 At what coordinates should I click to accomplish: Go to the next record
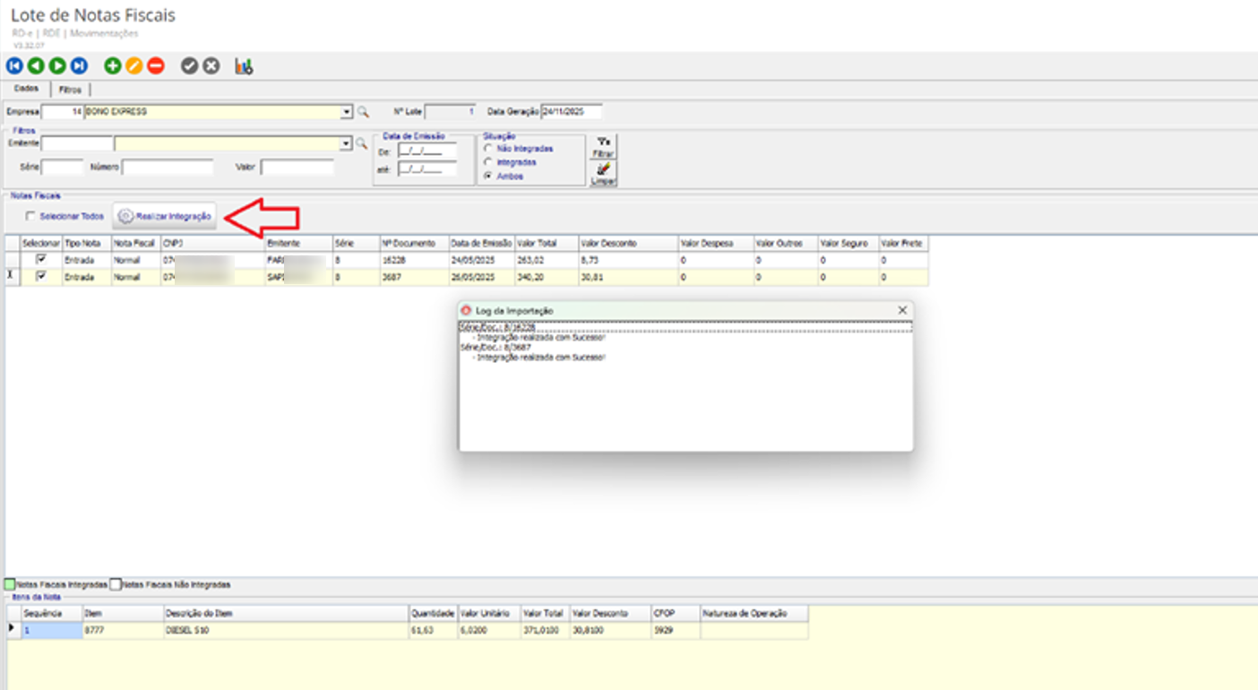click(x=57, y=65)
